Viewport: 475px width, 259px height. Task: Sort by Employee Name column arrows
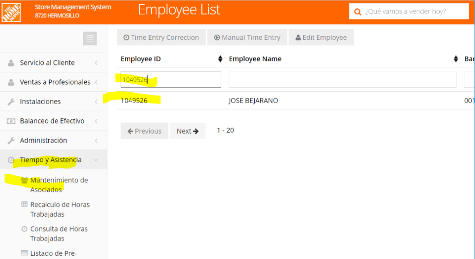click(x=456, y=59)
